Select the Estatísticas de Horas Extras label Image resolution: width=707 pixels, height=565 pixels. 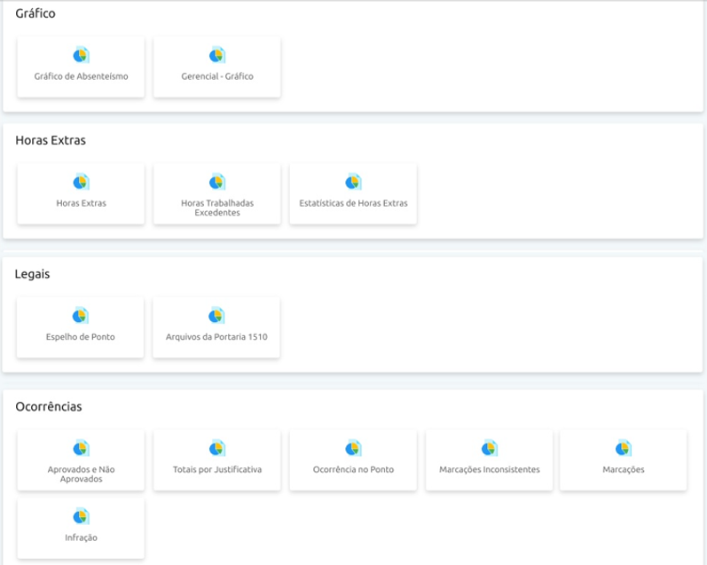353,203
